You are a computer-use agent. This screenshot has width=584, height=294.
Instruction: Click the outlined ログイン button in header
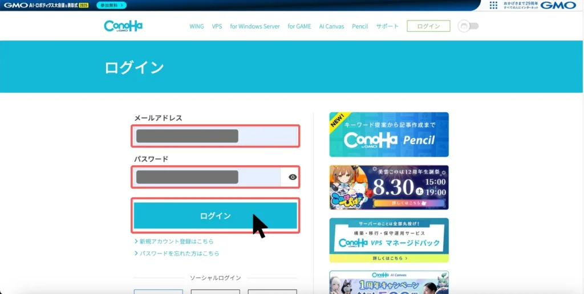tap(429, 26)
